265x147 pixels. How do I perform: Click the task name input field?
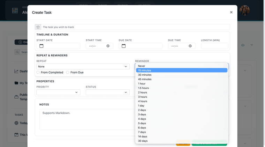(135, 27)
